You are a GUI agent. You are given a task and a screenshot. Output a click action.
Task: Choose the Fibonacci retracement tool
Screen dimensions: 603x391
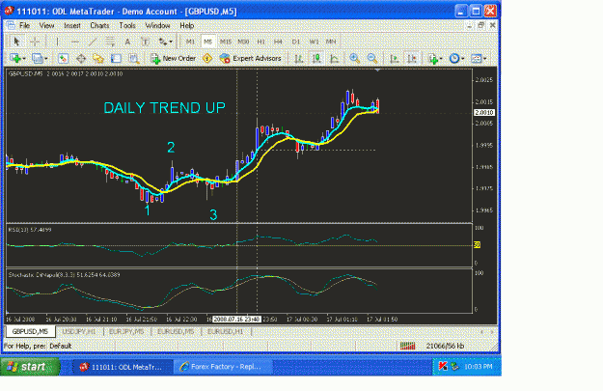110,42
